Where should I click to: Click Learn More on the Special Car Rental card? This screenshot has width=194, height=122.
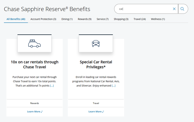point(96,111)
